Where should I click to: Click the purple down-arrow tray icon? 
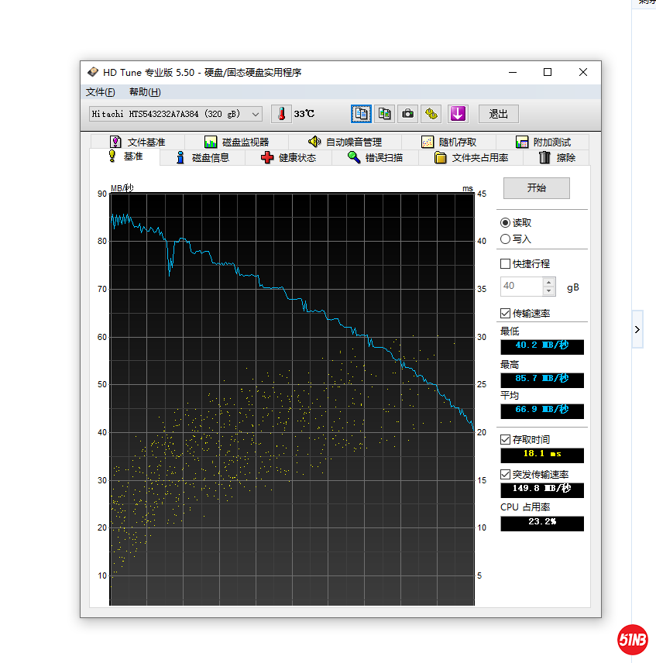pos(458,114)
